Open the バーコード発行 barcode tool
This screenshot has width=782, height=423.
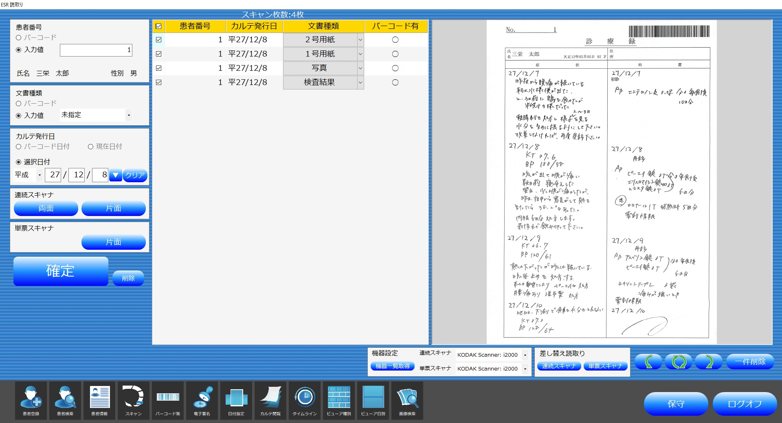tap(167, 401)
